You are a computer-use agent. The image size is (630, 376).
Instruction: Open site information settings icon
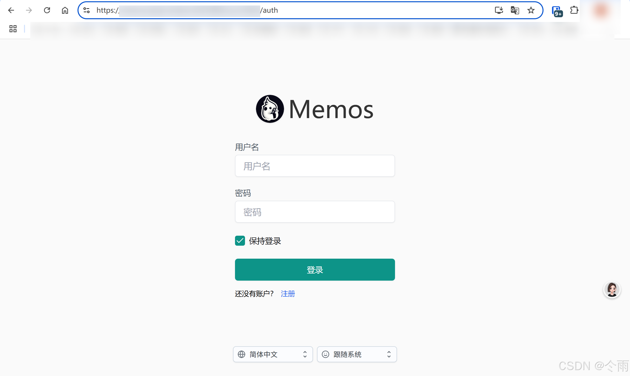86,10
